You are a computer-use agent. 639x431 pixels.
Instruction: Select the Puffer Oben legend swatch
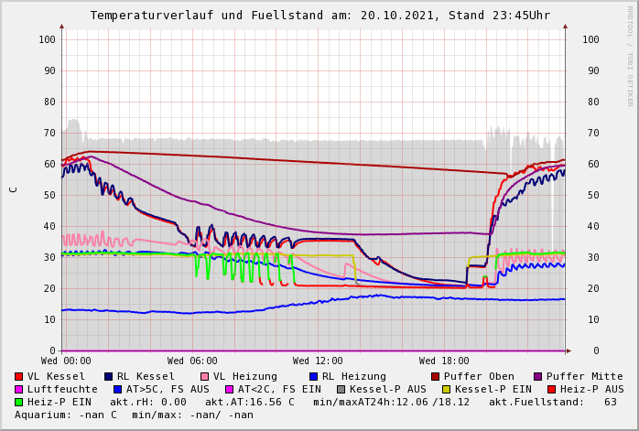(x=436, y=376)
